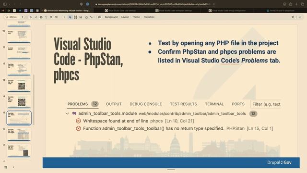Add a comment from the toolbar
Image resolution: width=307 pixels, height=173 pixels.
(x=100, y=17)
